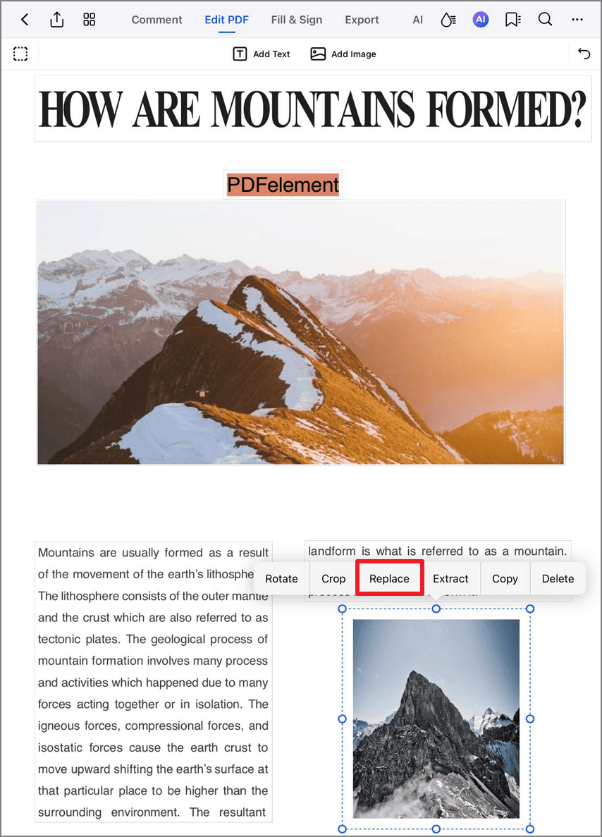Tap the back arrow icon

25,20
